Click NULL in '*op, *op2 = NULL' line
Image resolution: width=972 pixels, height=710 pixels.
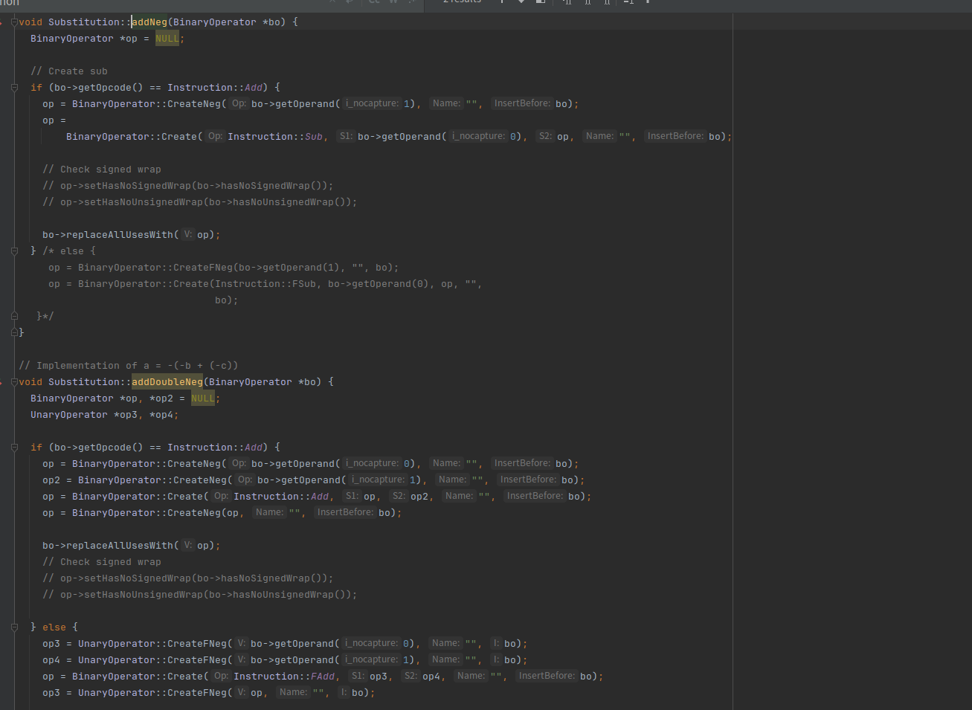[x=203, y=398]
